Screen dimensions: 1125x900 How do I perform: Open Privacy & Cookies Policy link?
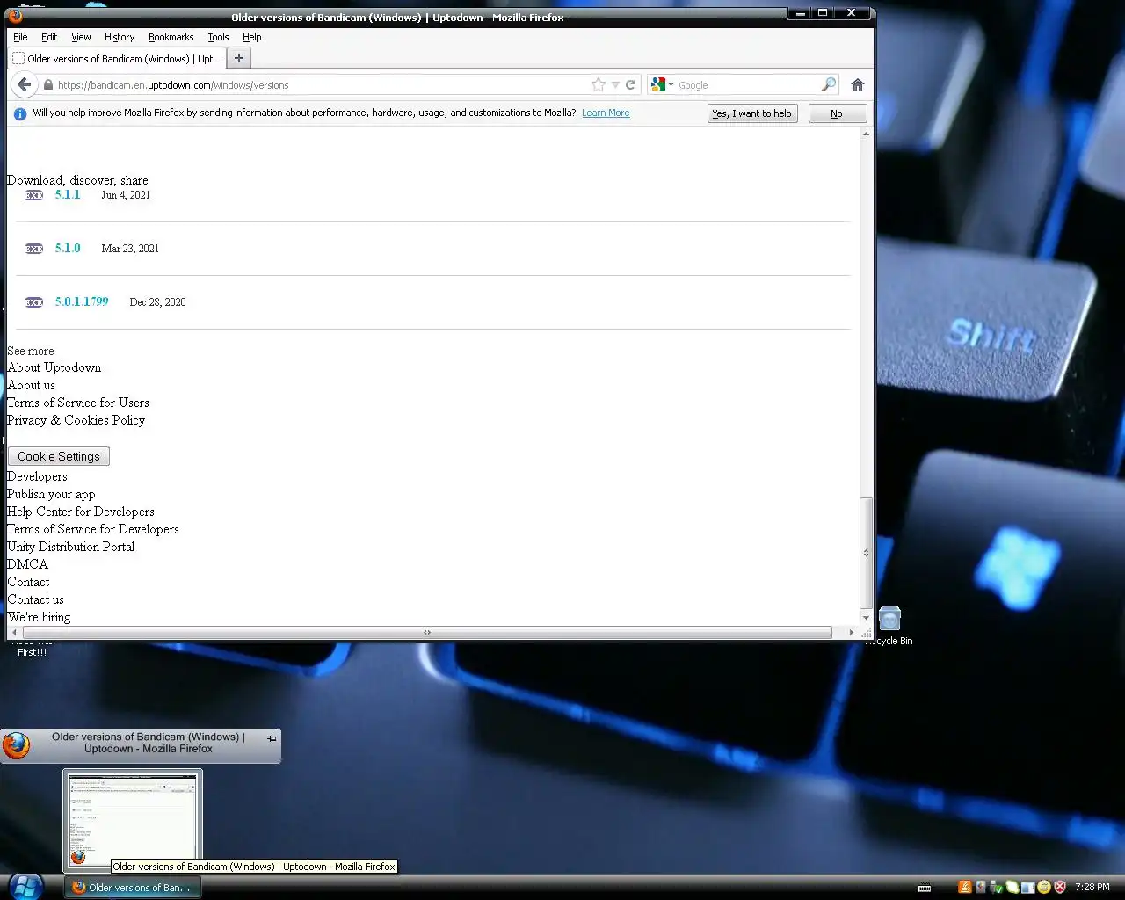(76, 420)
